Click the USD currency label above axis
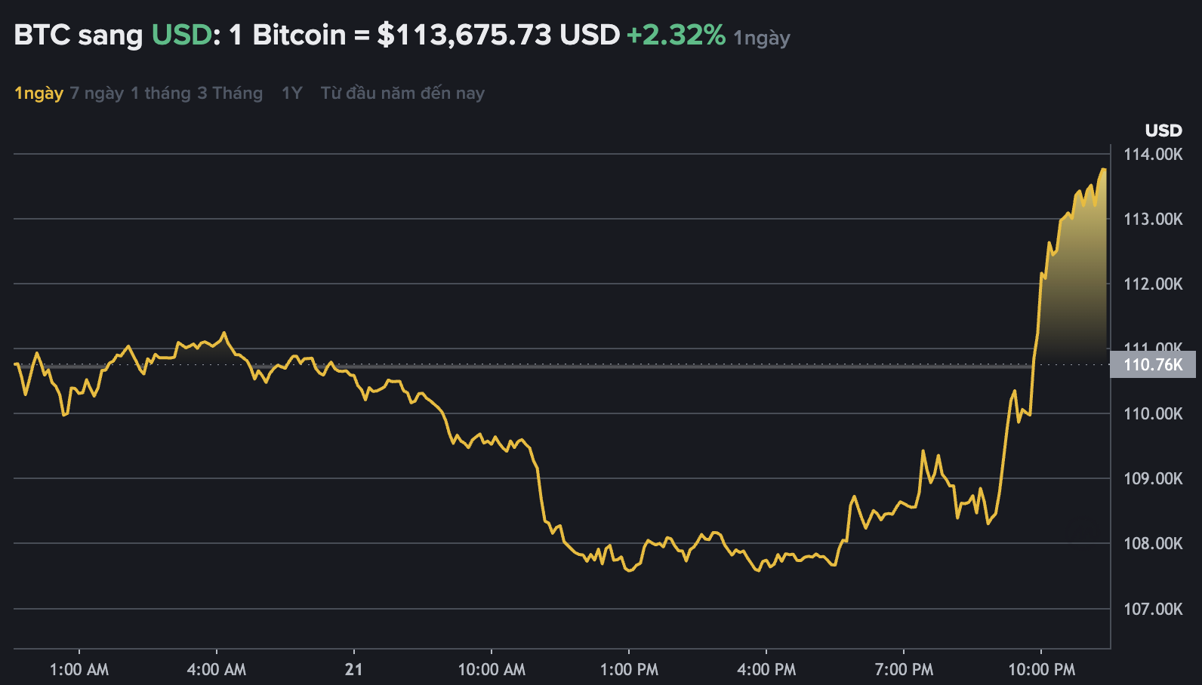This screenshot has width=1202, height=685. [x=1163, y=131]
